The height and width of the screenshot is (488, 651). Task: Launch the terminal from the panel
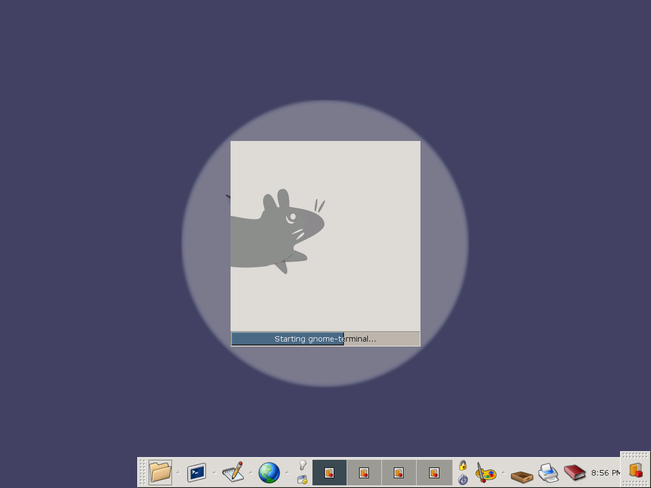pyautogui.click(x=196, y=472)
